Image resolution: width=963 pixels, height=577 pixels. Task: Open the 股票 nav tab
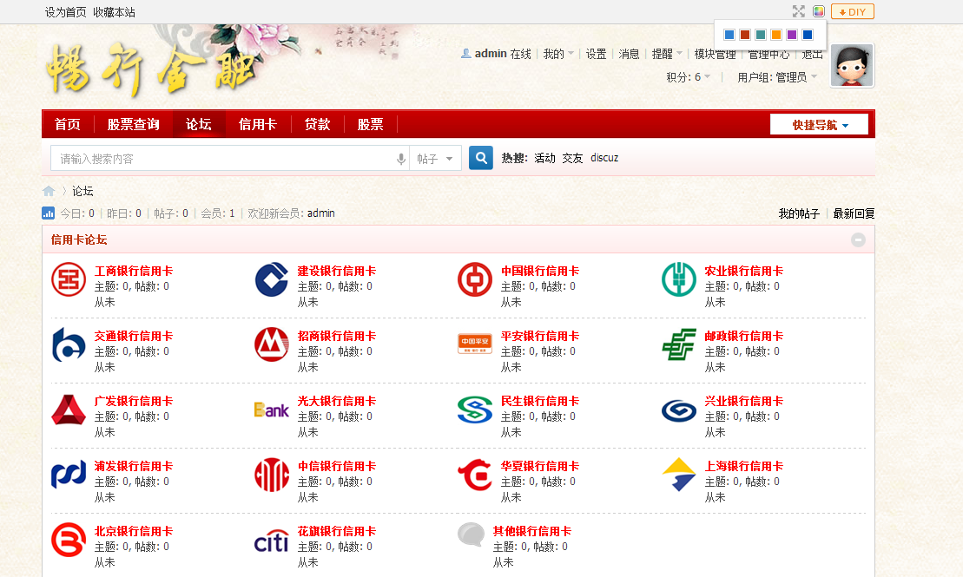click(370, 125)
